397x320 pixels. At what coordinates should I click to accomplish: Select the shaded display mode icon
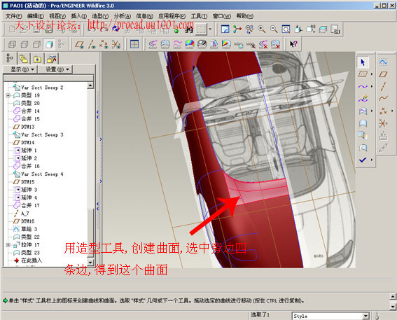(49, 45)
